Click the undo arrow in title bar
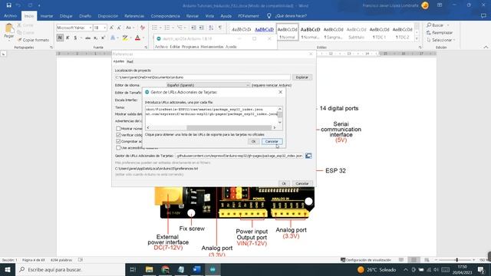This screenshot has height=276, width=491. coord(18,5)
